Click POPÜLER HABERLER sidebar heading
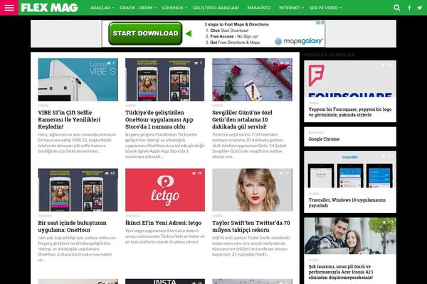 pyautogui.click(x=330, y=55)
